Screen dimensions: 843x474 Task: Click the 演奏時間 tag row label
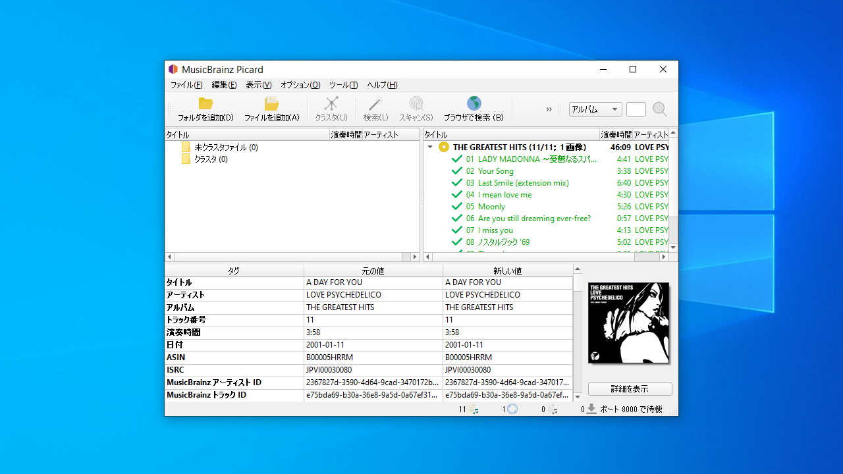(x=184, y=332)
